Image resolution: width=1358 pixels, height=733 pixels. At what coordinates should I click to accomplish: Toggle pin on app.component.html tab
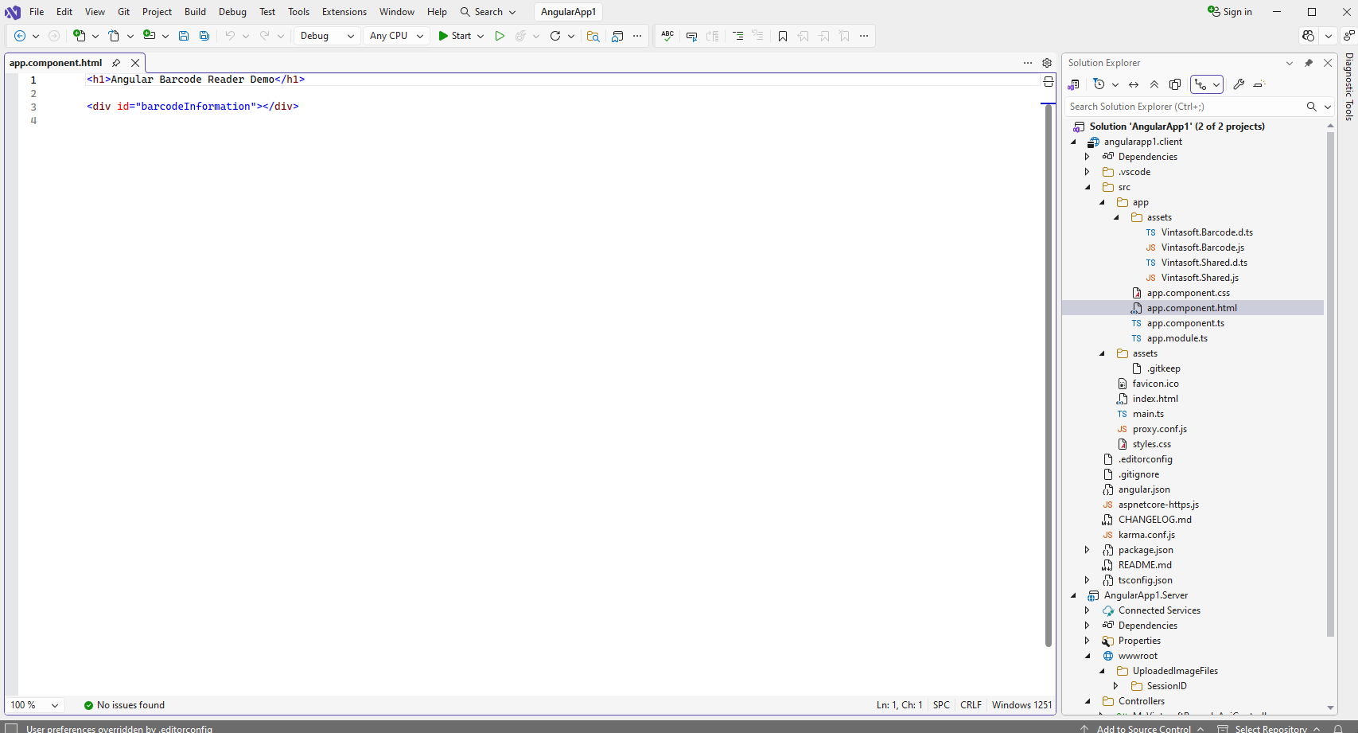(x=116, y=63)
